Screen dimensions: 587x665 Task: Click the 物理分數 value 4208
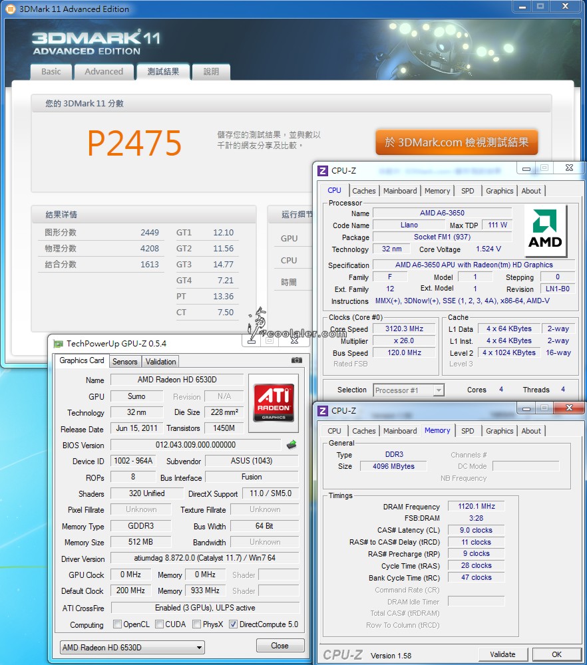pyautogui.click(x=149, y=249)
